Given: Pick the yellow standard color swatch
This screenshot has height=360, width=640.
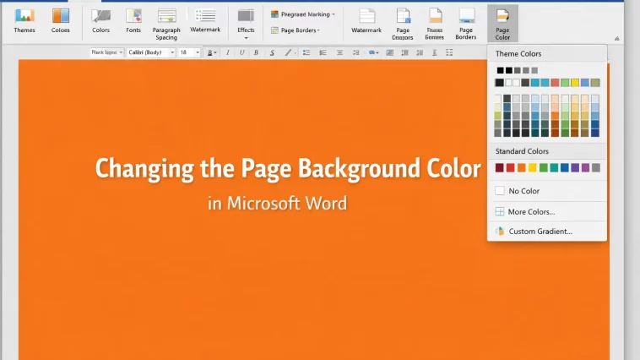Looking at the screenshot, I should click(532, 167).
